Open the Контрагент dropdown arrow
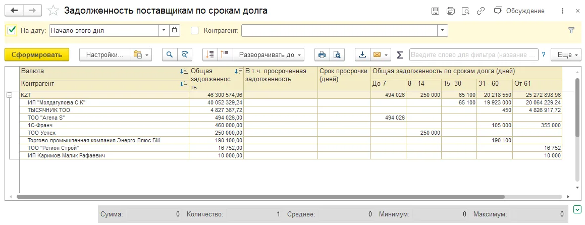 pos(443,31)
